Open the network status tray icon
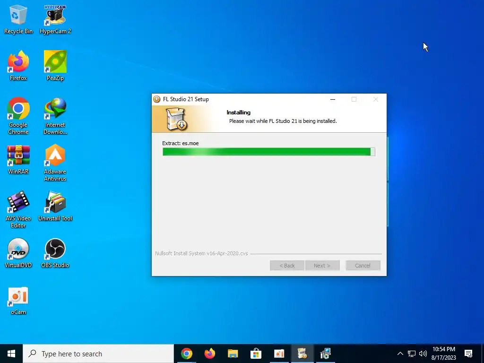484x363 pixels. (412, 354)
